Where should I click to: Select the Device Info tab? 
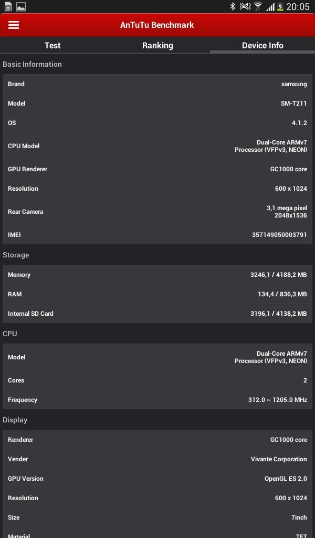coord(262,45)
